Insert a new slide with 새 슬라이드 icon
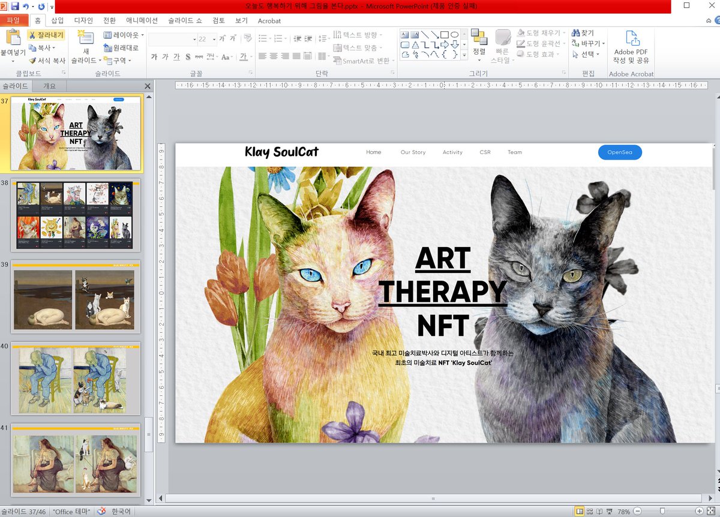 pos(86,38)
